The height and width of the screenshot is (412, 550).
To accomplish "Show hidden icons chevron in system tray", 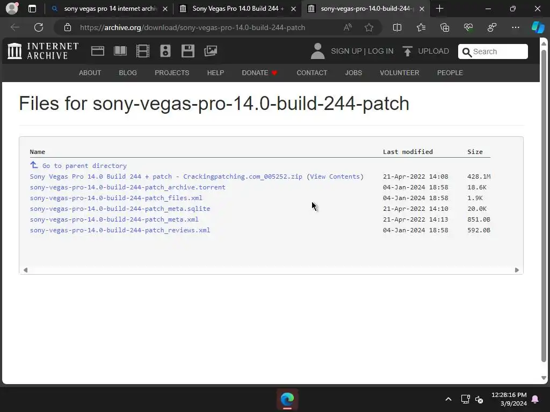I will (x=448, y=399).
